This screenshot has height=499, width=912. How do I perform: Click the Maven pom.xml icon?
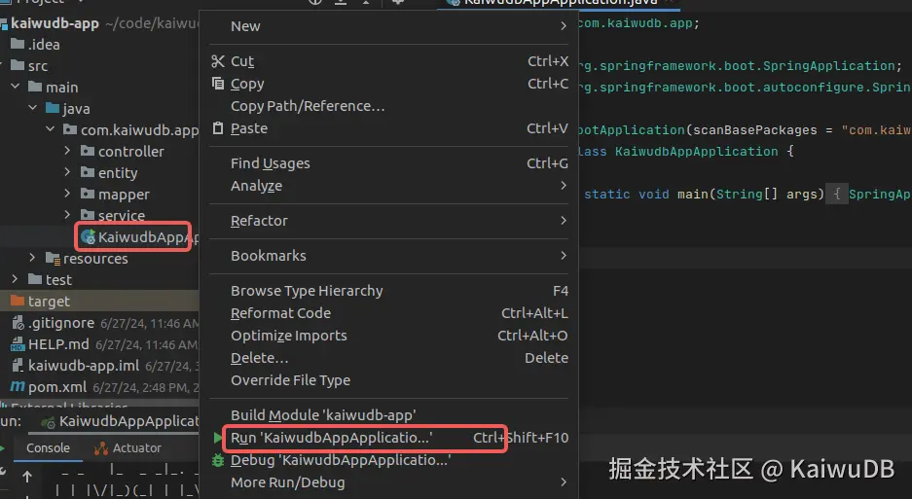[18, 386]
